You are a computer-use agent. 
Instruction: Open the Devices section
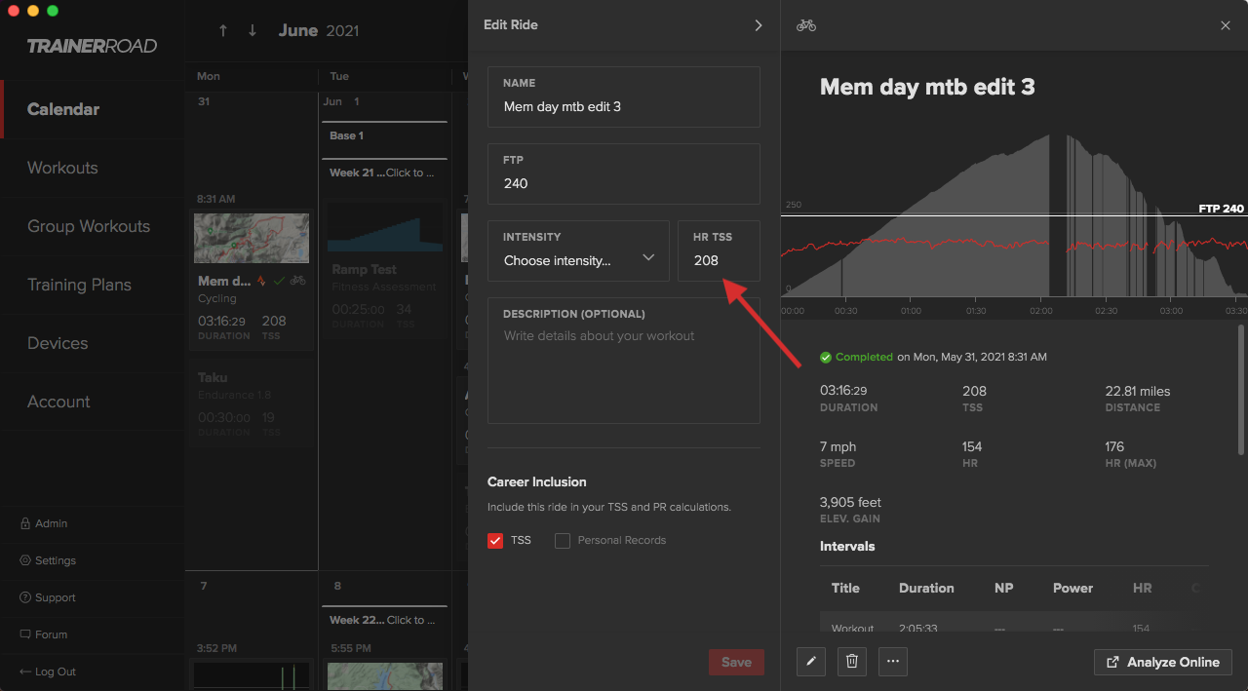pyautogui.click(x=58, y=343)
